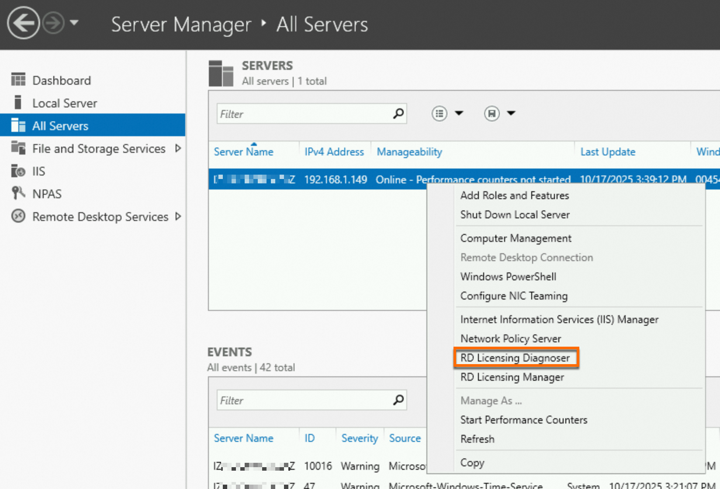Viewport: 720px width, 489px height.
Task: Open Network Policy Server
Action: 511,338
